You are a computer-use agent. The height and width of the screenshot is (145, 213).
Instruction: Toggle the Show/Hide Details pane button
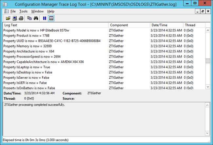click(51, 18)
